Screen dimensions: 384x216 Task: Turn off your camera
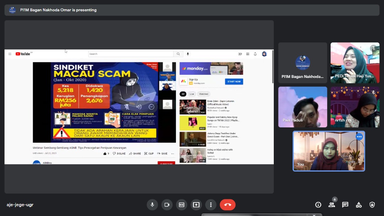click(167, 205)
